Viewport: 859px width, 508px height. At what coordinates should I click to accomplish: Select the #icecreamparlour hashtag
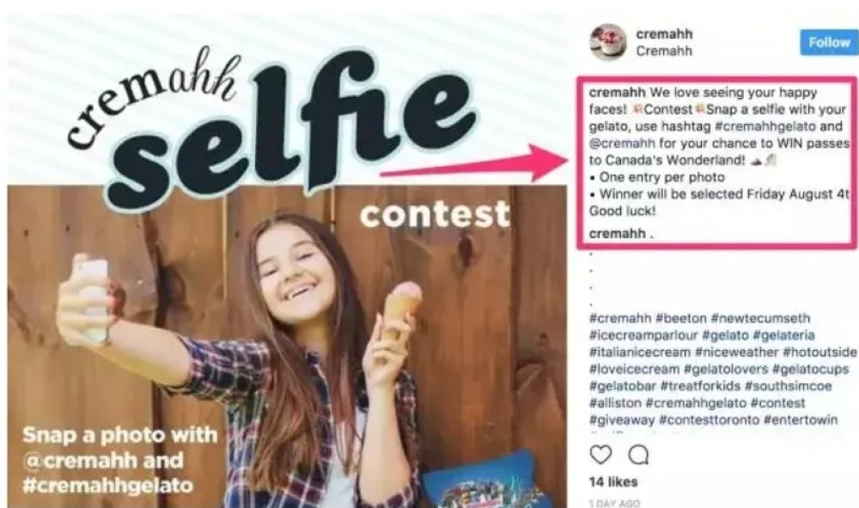click(x=643, y=335)
